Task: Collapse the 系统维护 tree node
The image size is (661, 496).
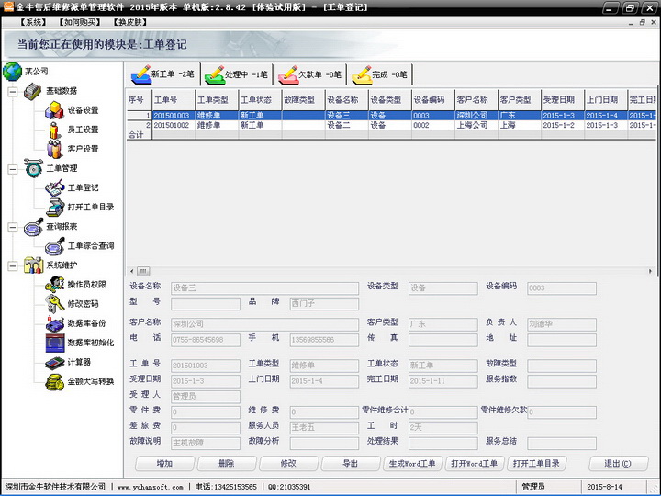Action: pyautogui.click(x=13, y=265)
